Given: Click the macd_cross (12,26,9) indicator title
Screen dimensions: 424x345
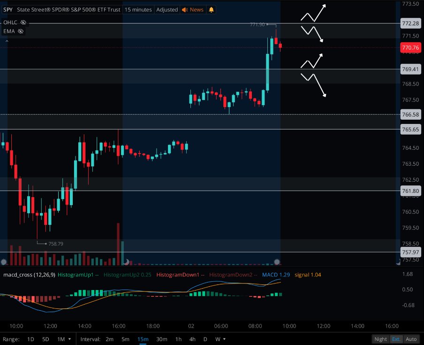Looking at the screenshot, I should click(x=29, y=275).
